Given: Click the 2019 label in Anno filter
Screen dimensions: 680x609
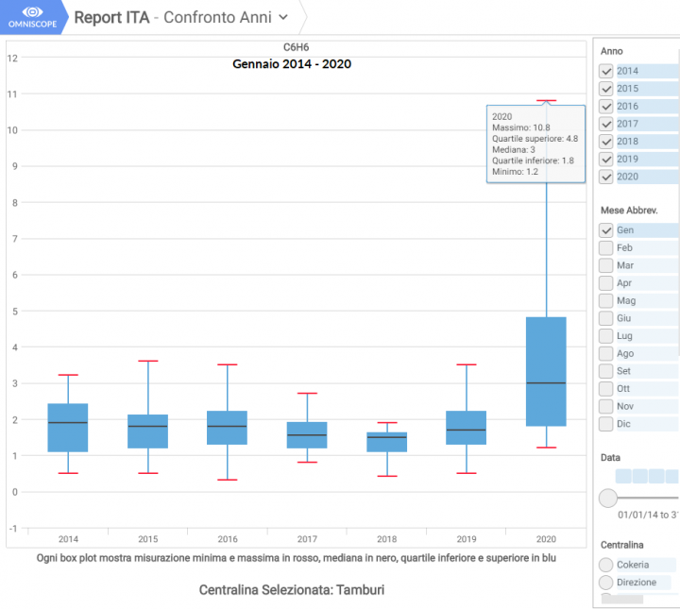Looking at the screenshot, I should click(628, 160).
